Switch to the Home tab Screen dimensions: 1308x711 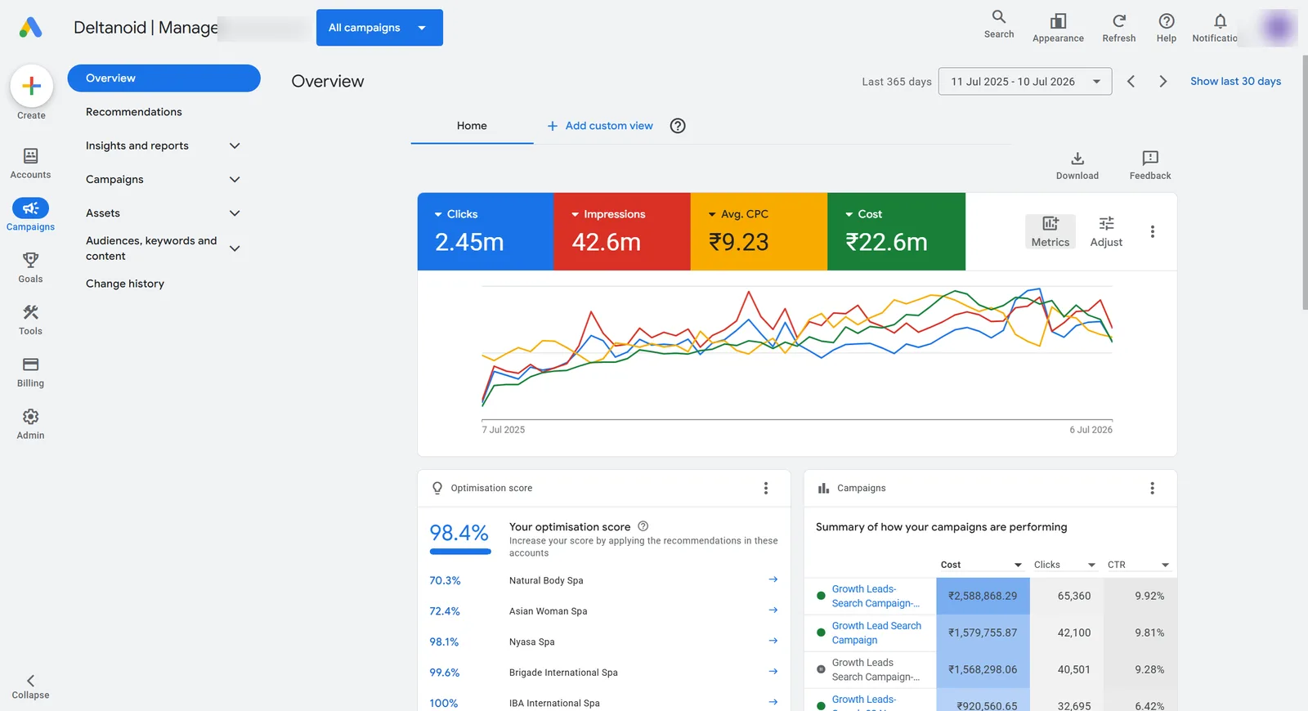pos(472,126)
